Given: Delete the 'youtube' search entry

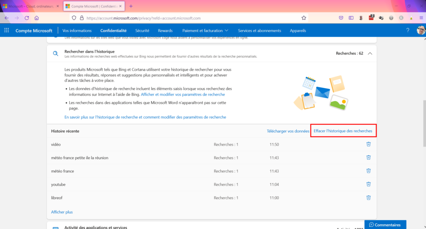Looking at the screenshot, I should coord(369,184).
